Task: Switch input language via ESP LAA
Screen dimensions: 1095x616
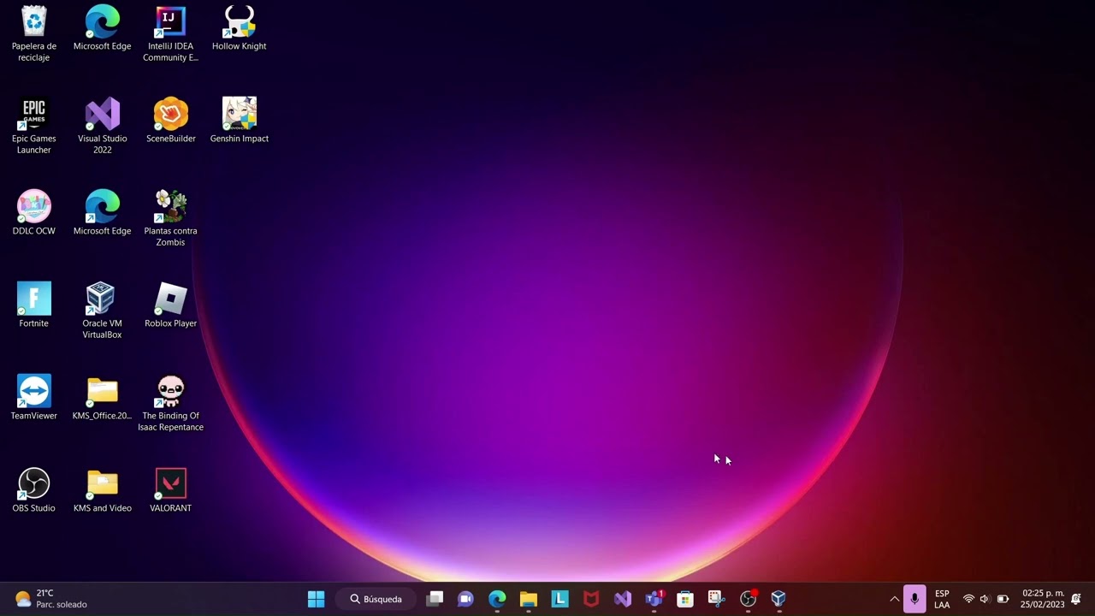Action: coord(942,599)
